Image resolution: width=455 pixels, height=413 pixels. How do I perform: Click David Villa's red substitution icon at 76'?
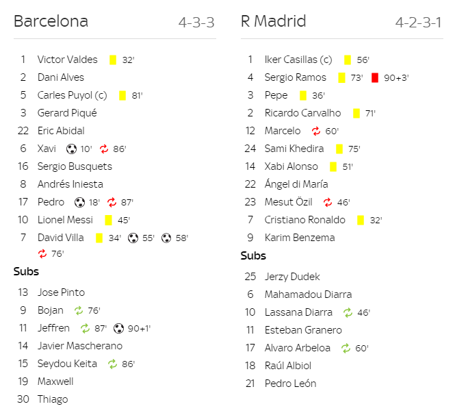coord(42,254)
